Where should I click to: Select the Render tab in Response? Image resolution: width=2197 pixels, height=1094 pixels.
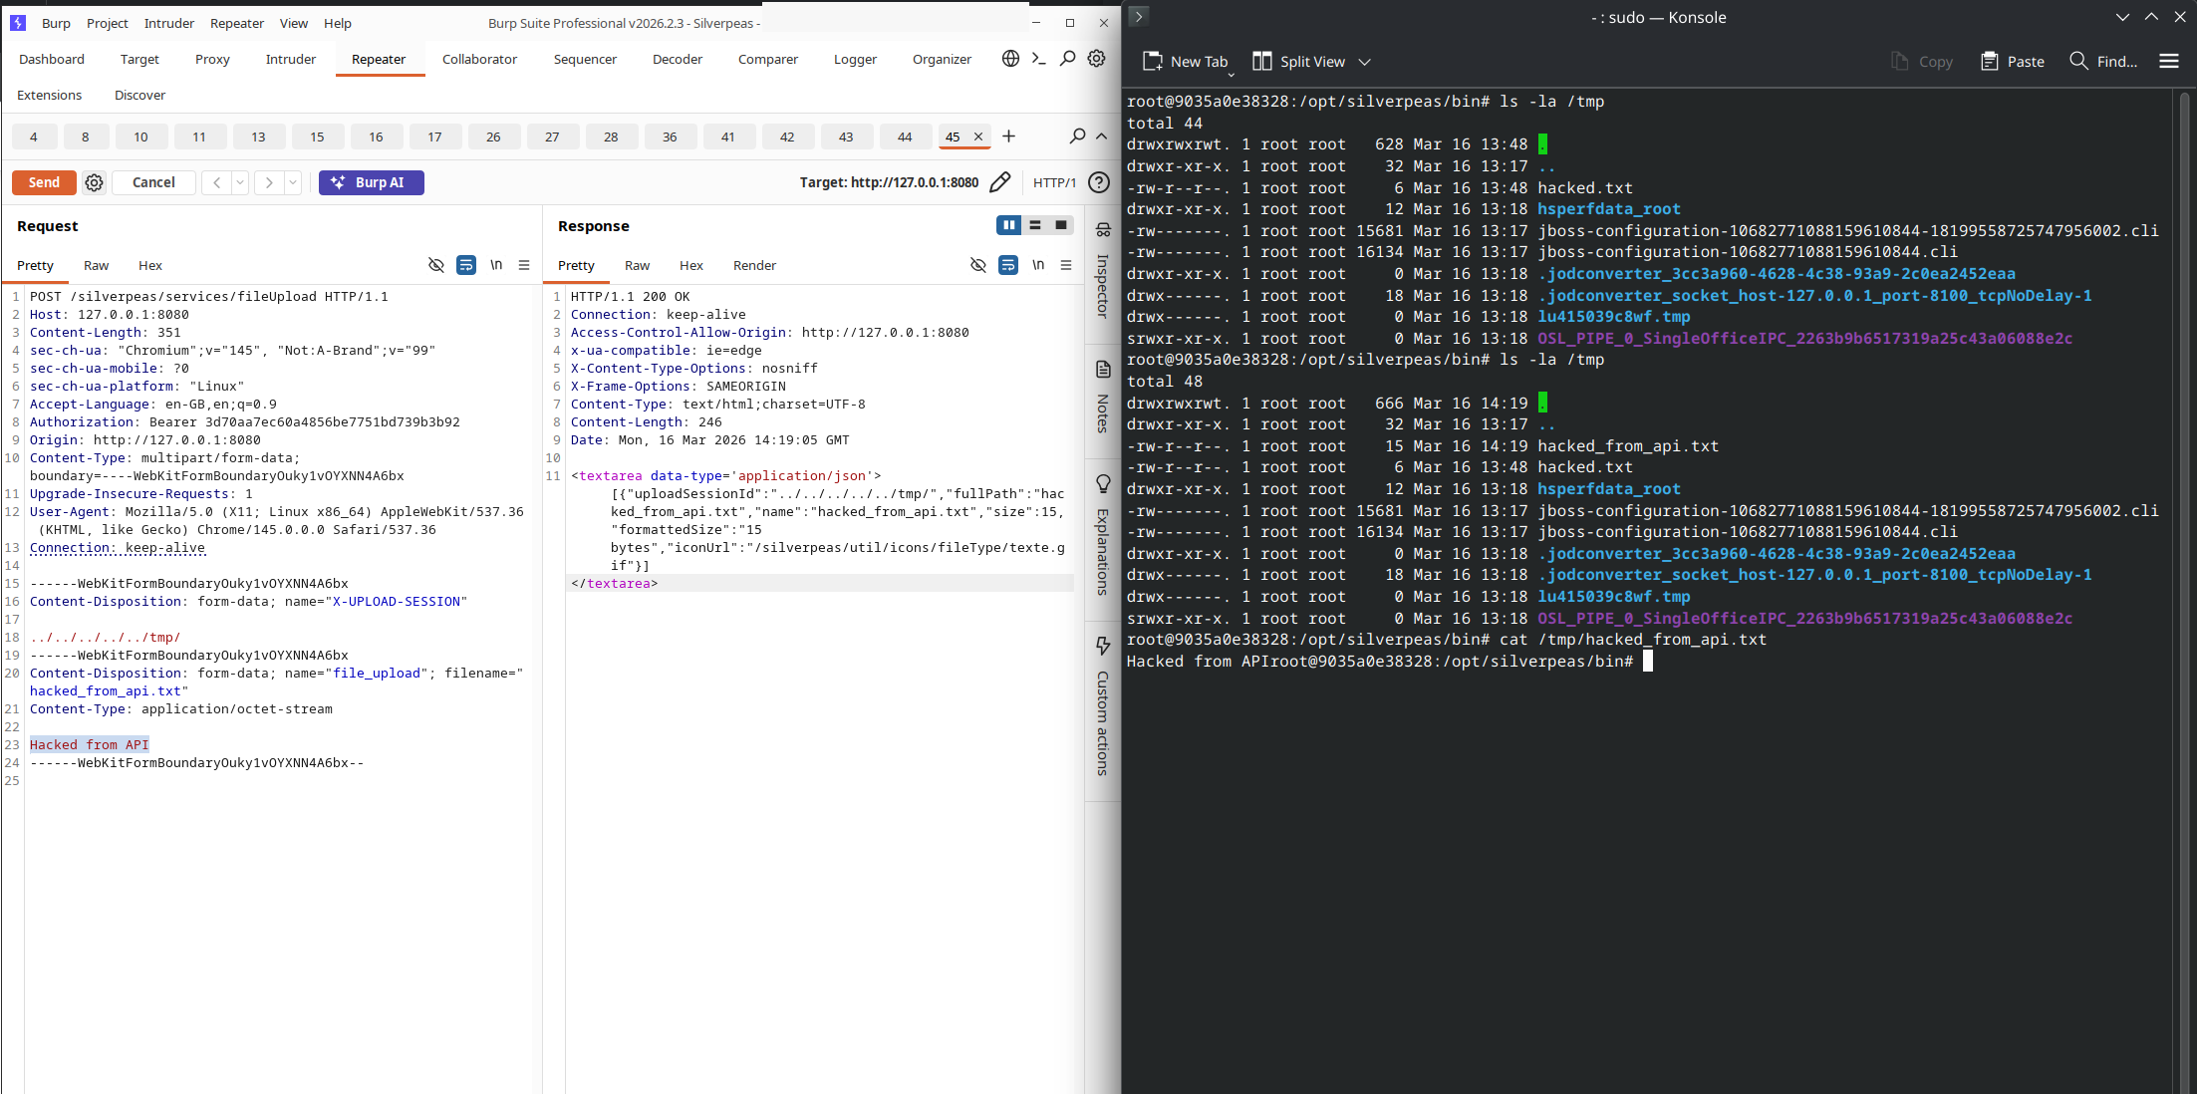754,265
